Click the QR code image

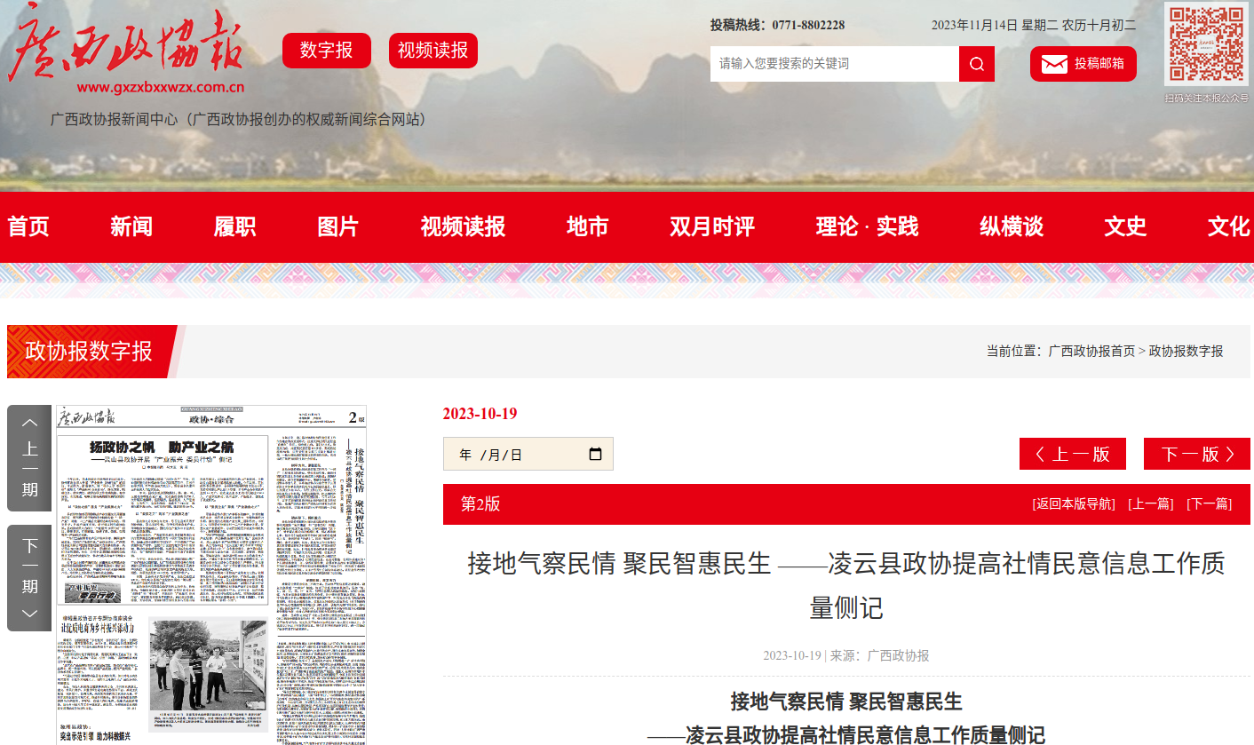[x=1207, y=44]
